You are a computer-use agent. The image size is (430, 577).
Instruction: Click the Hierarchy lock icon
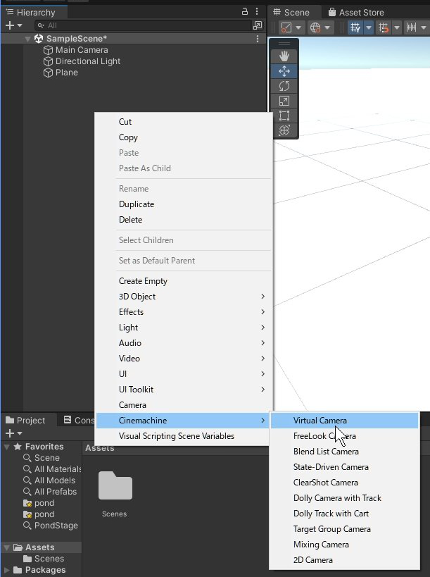(245, 12)
